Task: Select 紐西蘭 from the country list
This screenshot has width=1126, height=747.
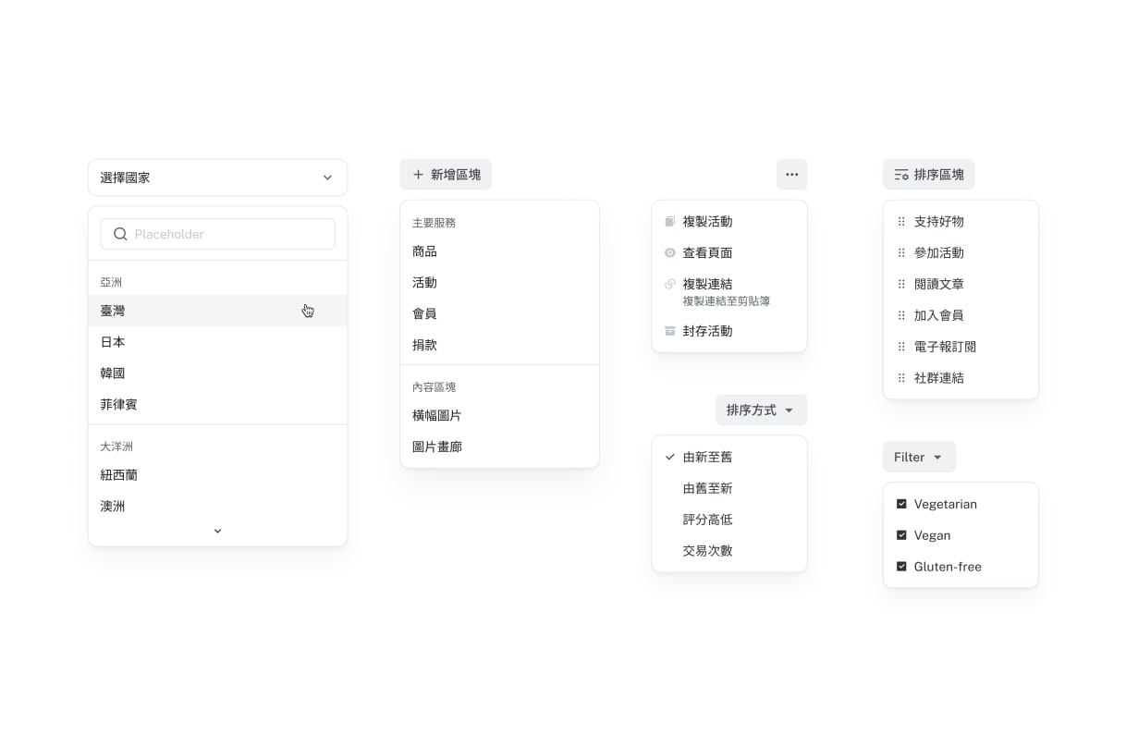Action: [218, 475]
